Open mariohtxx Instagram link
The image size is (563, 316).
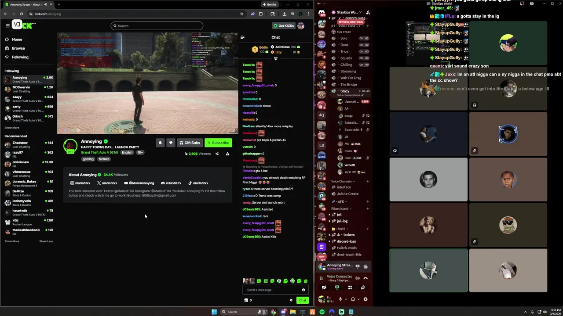pyautogui.click(x=80, y=183)
